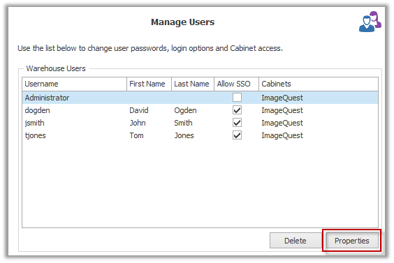The height and width of the screenshot is (263, 394).
Task: Select the tjones username entry
Action: (x=35, y=135)
